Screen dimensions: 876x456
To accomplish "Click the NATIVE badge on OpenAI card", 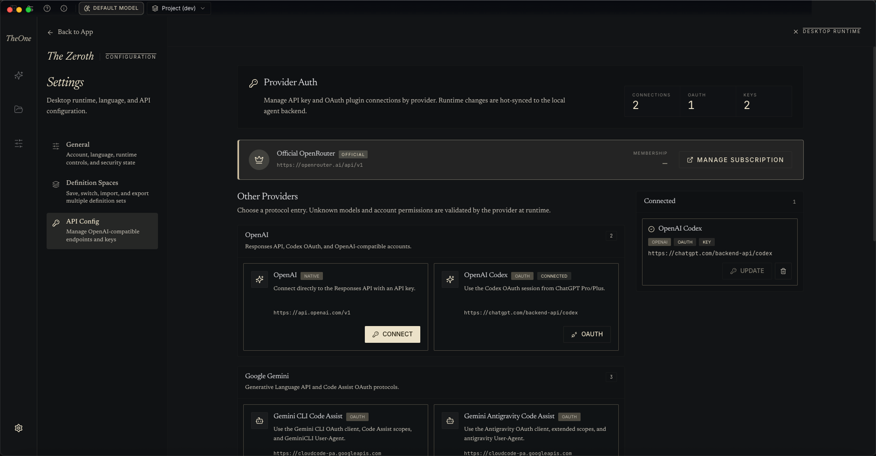I will [x=312, y=276].
